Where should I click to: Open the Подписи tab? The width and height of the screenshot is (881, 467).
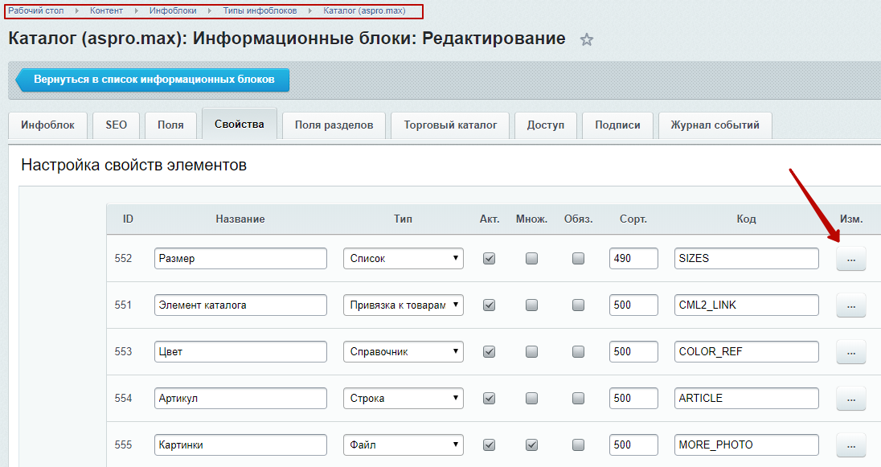point(617,125)
